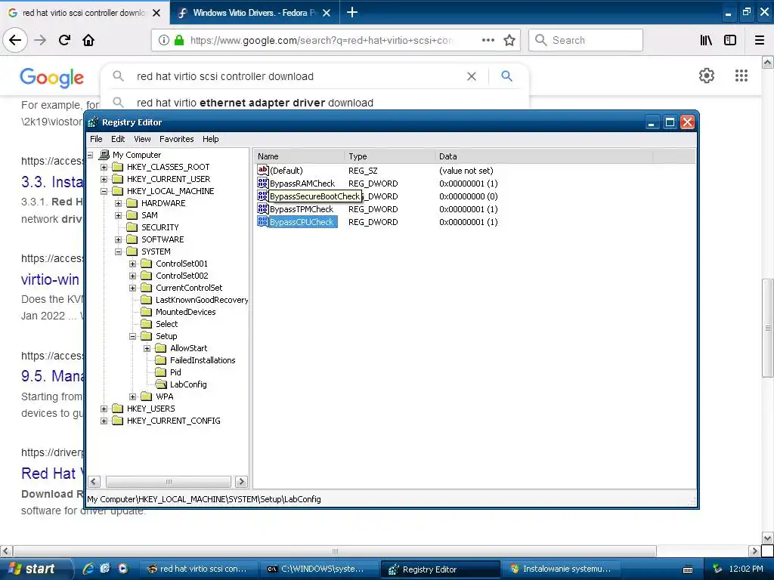Open Google apps grid
The width and height of the screenshot is (774, 580).
741,76
